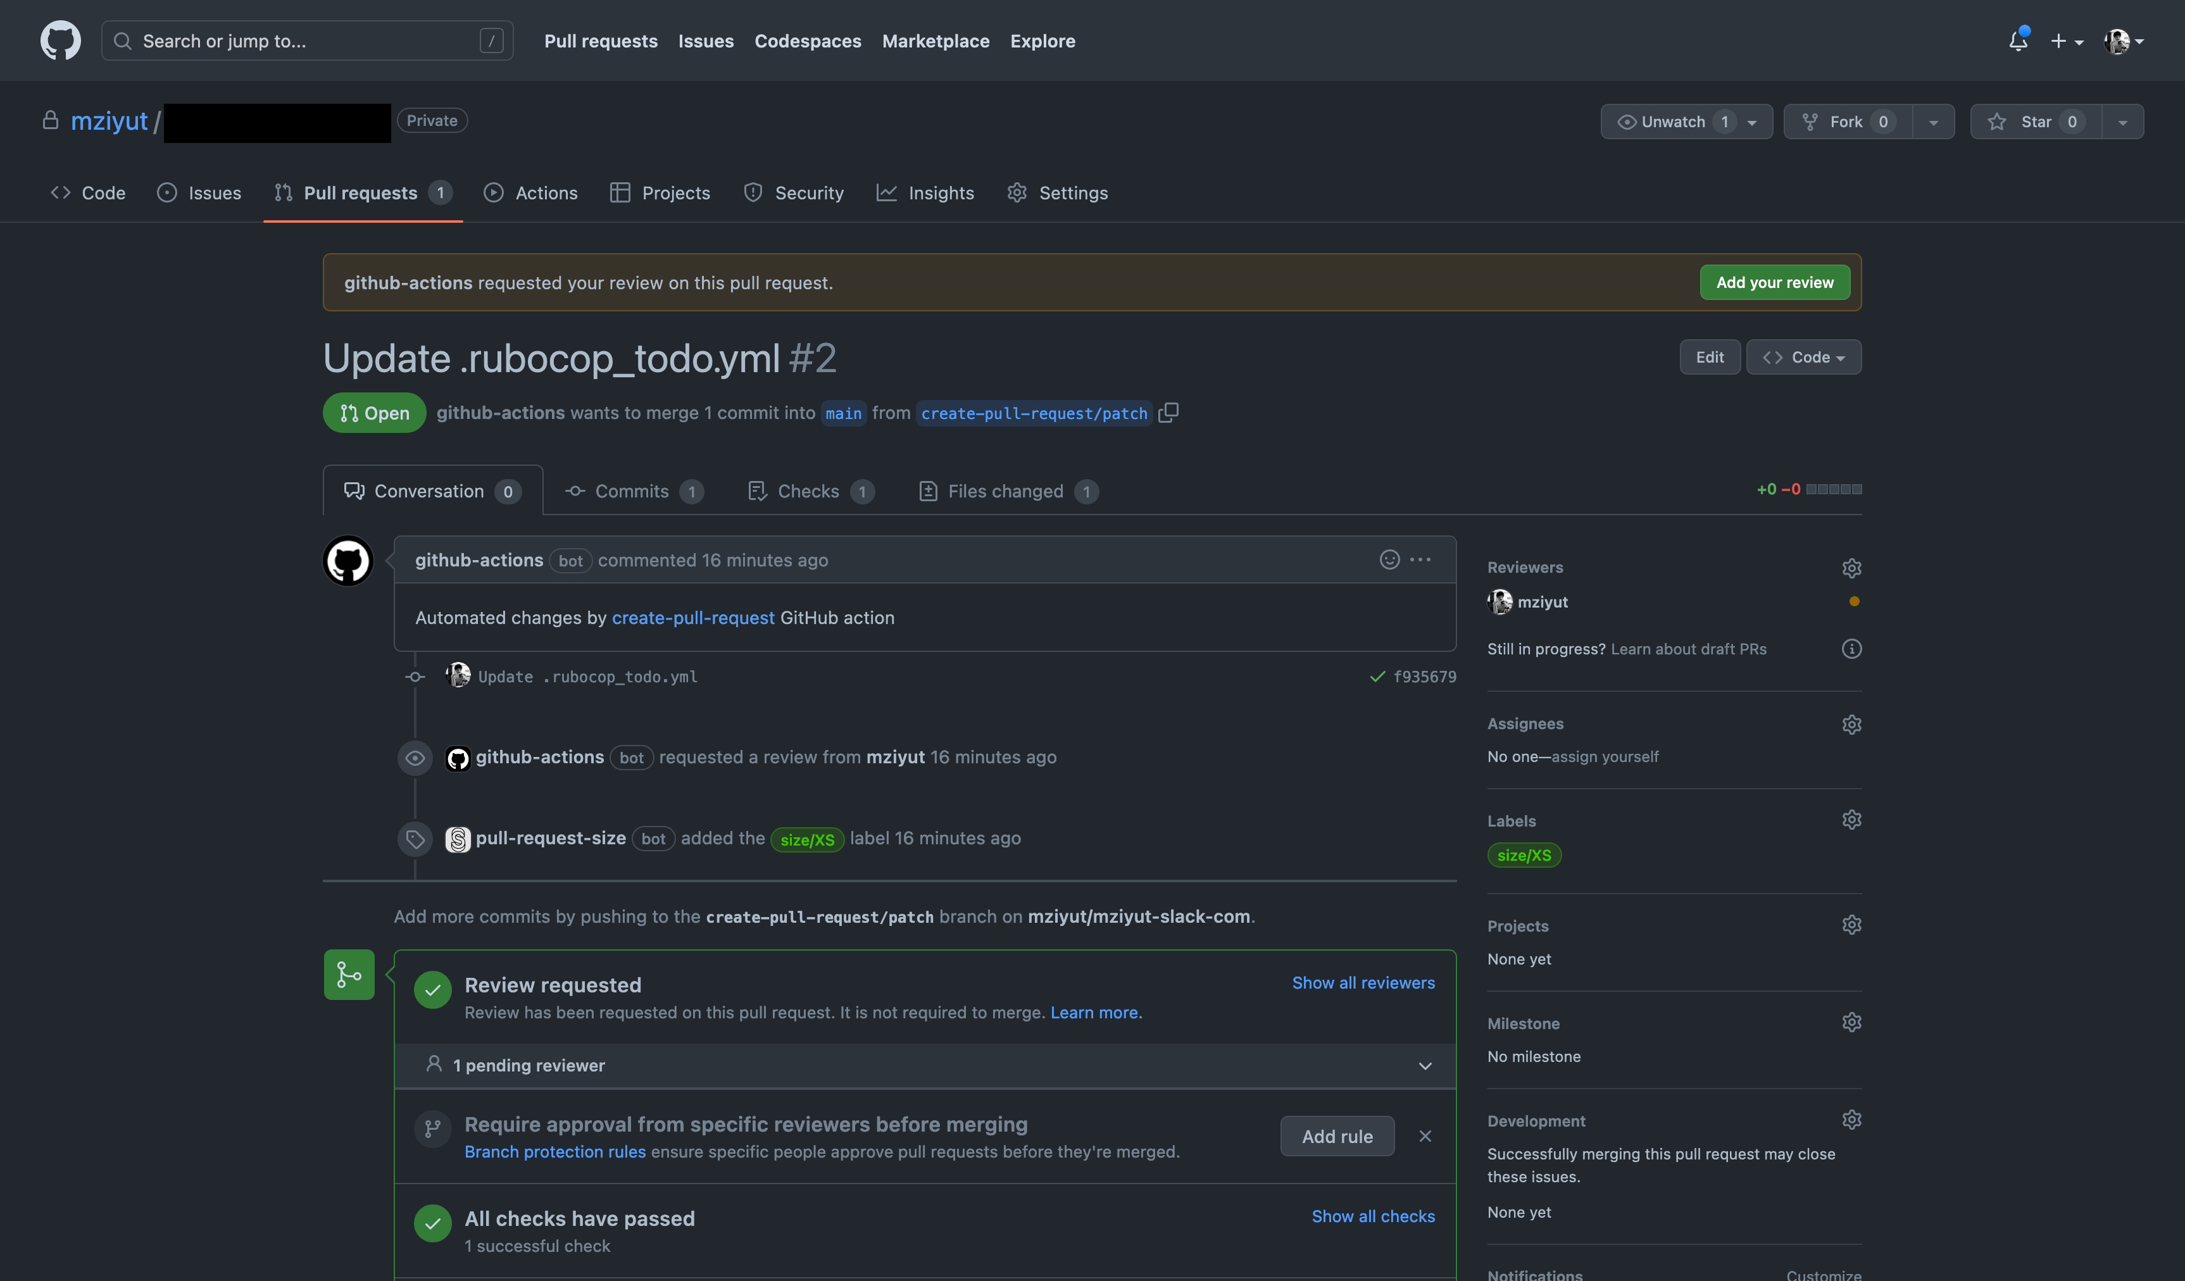Click the assign yourself link
The width and height of the screenshot is (2185, 1281).
(1605, 757)
